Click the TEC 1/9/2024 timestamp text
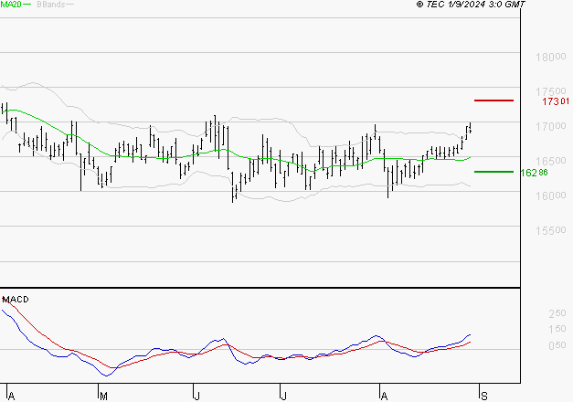The height and width of the screenshot is (402, 573). pyautogui.click(x=471, y=5)
